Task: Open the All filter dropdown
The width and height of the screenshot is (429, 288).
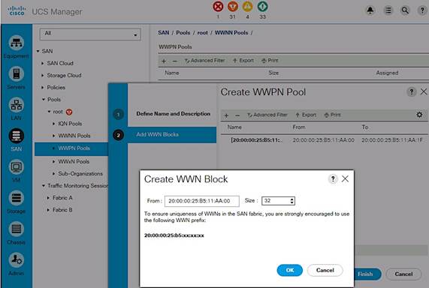Action: pyautogui.click(x=90, y=34)
